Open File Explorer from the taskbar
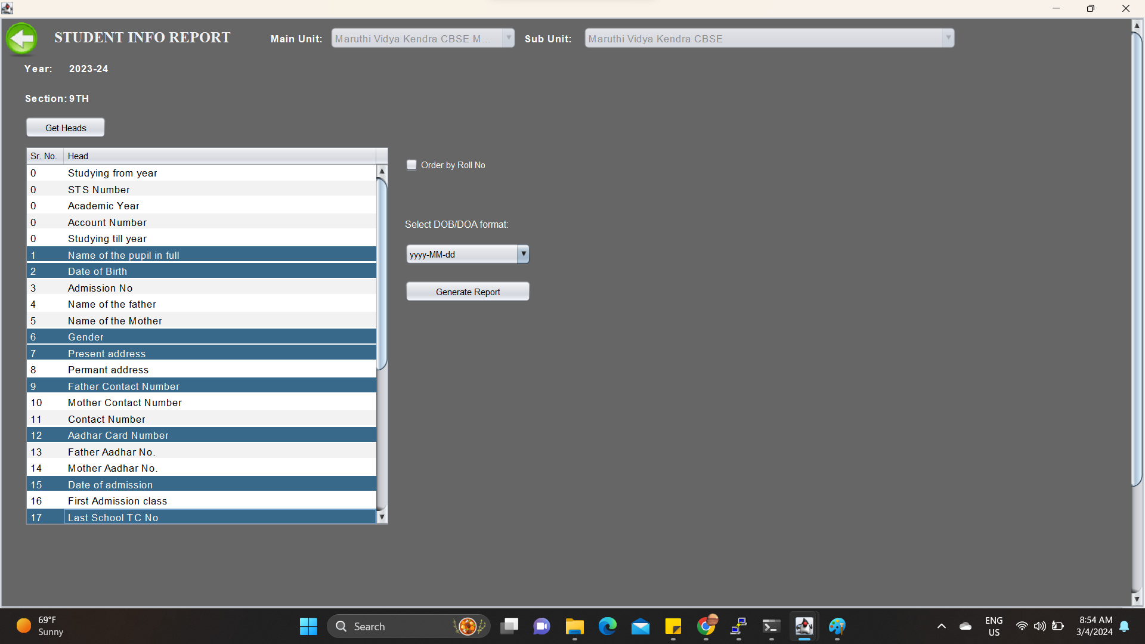Screen dimensions: 1145x644 point(574,626)
